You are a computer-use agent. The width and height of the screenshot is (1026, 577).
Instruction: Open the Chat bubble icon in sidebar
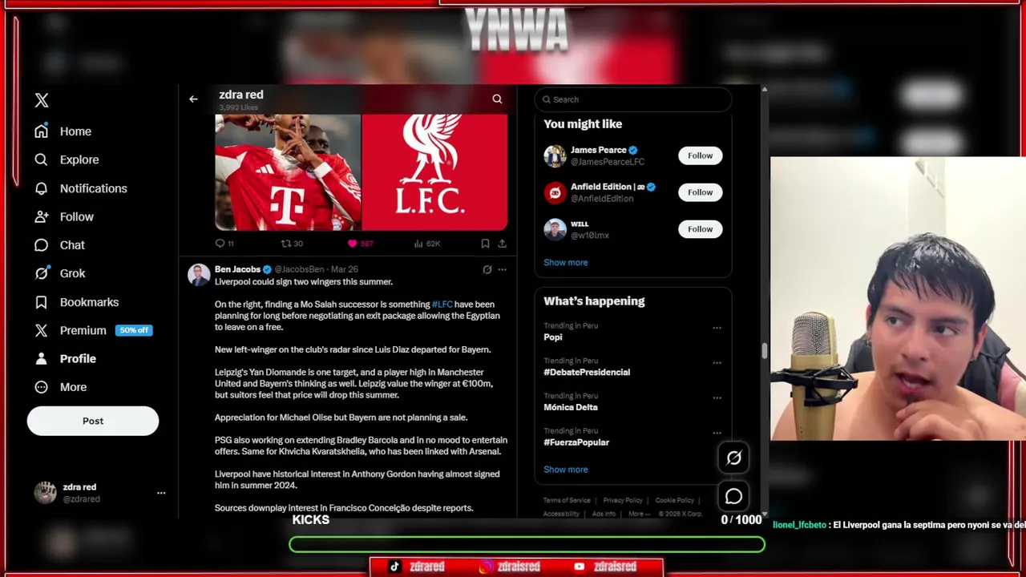tap(42, 245)
